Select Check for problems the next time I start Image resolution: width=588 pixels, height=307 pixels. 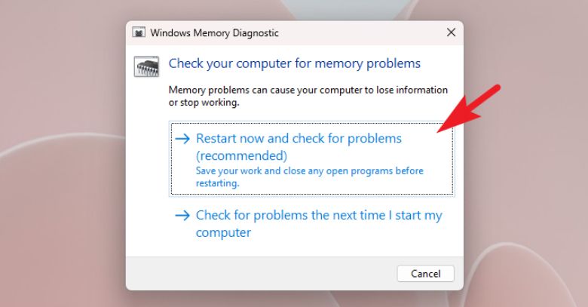[319, 216]
